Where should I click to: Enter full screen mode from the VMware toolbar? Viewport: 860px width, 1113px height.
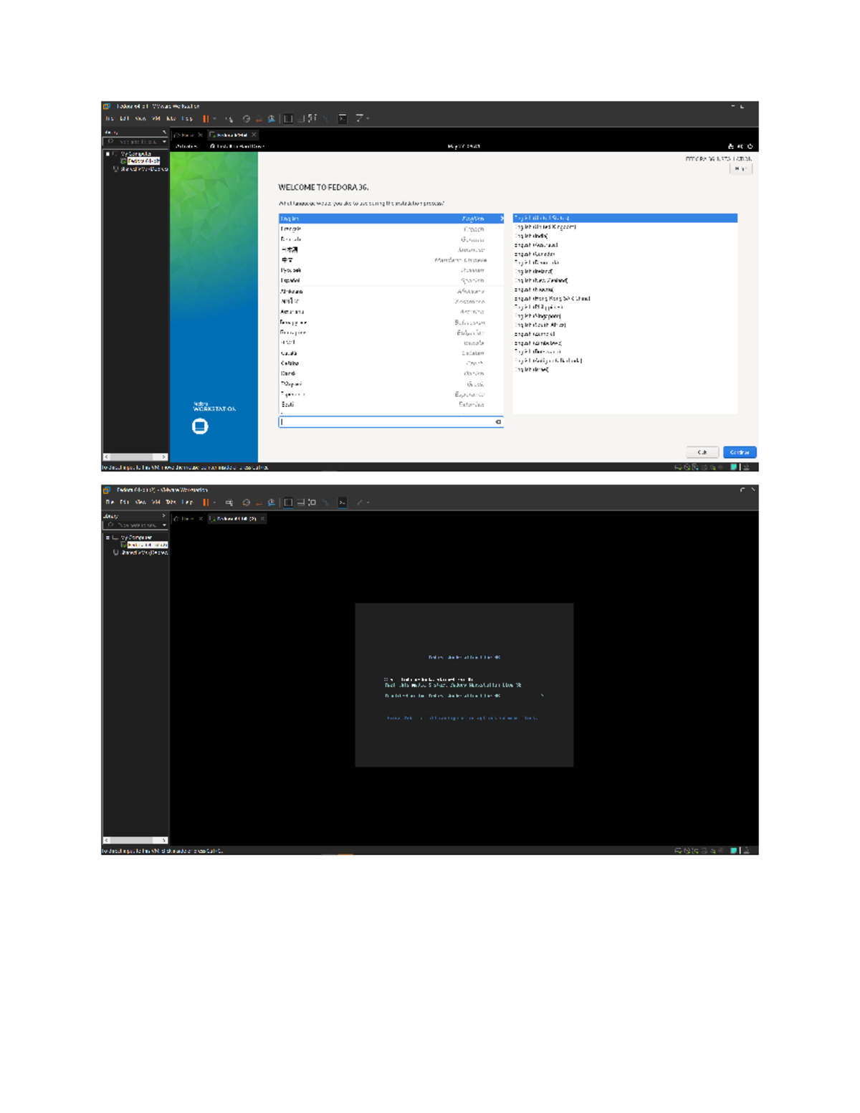coord(287,119)
